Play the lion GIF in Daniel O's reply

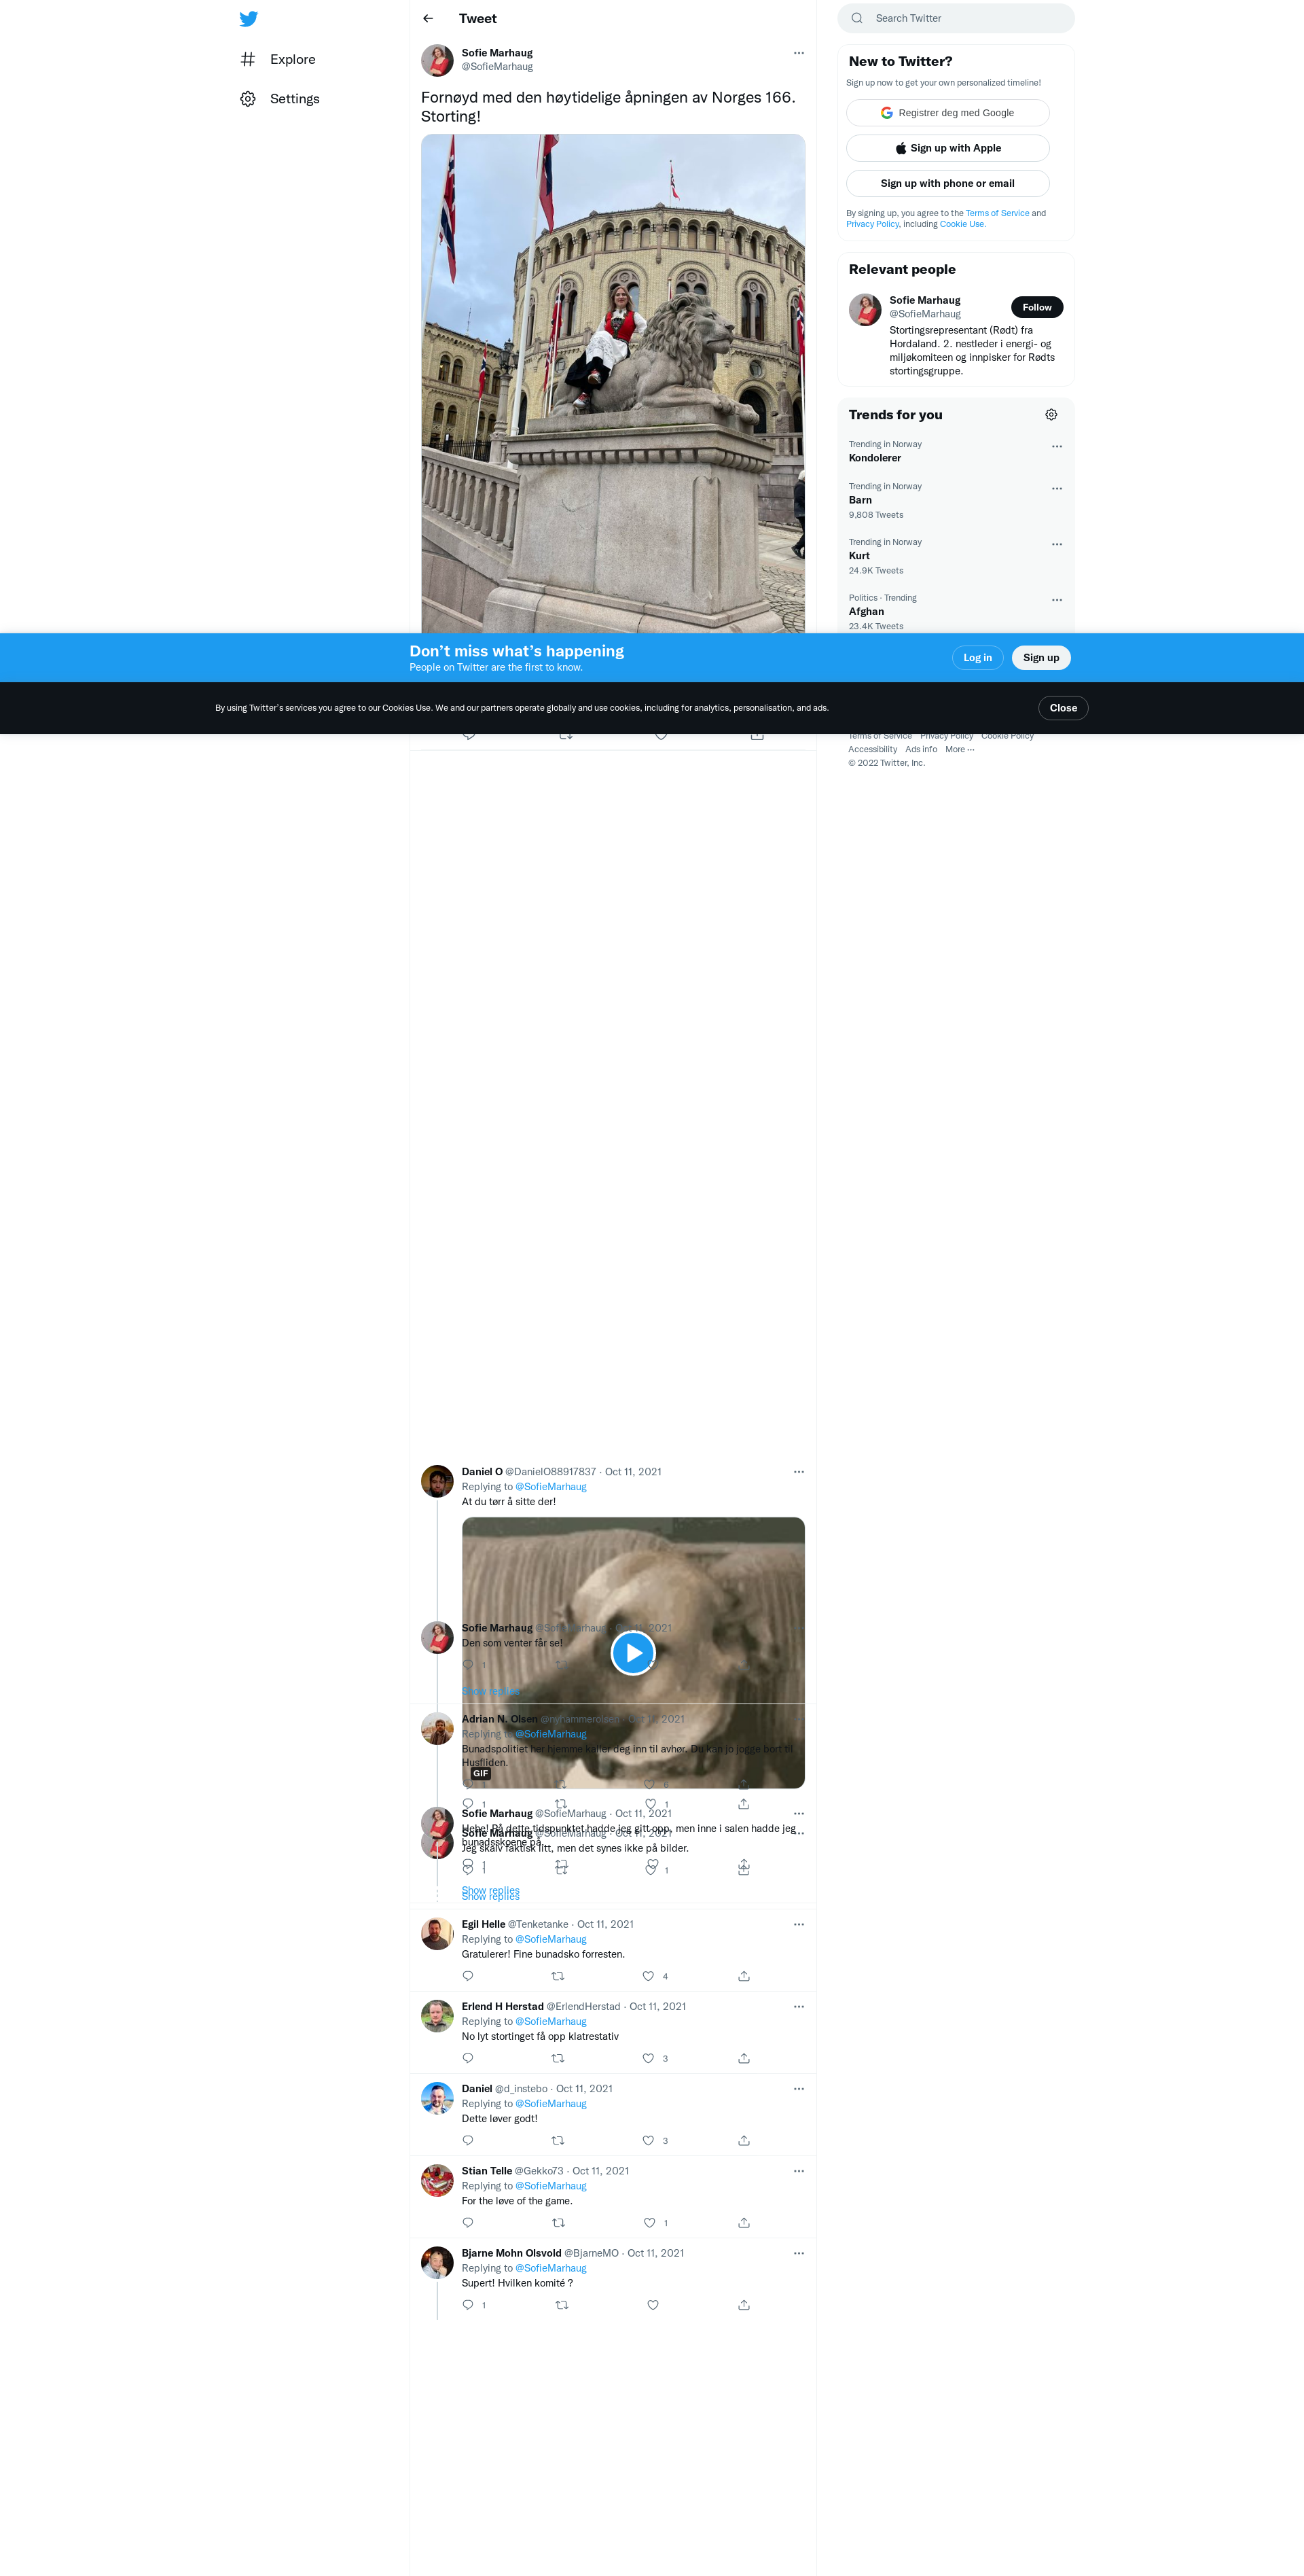coord(632,1652)
